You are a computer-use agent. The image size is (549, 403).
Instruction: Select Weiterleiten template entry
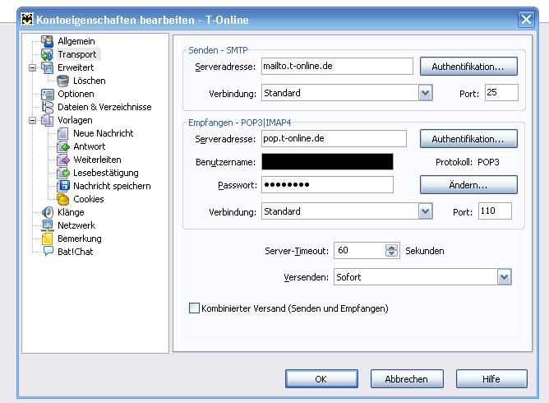97,160
